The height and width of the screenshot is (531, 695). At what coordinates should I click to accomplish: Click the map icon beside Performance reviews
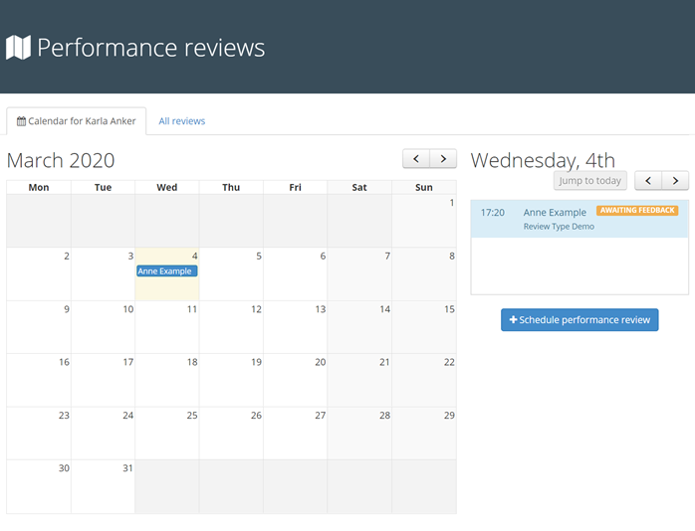[x=18, y=48]
